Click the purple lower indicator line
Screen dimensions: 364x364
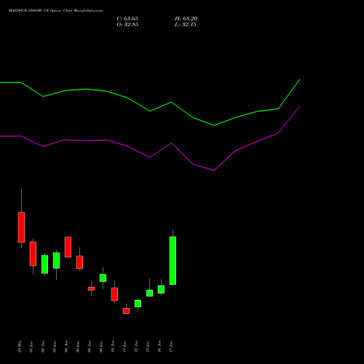[150, 157]
